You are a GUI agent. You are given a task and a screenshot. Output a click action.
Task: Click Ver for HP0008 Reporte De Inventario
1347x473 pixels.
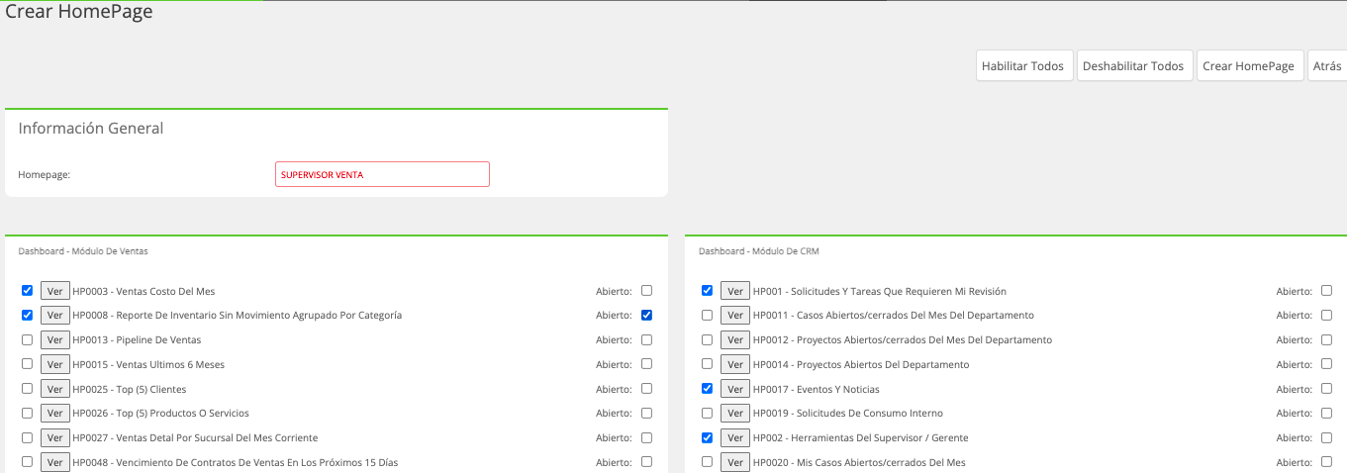point(55,315)
